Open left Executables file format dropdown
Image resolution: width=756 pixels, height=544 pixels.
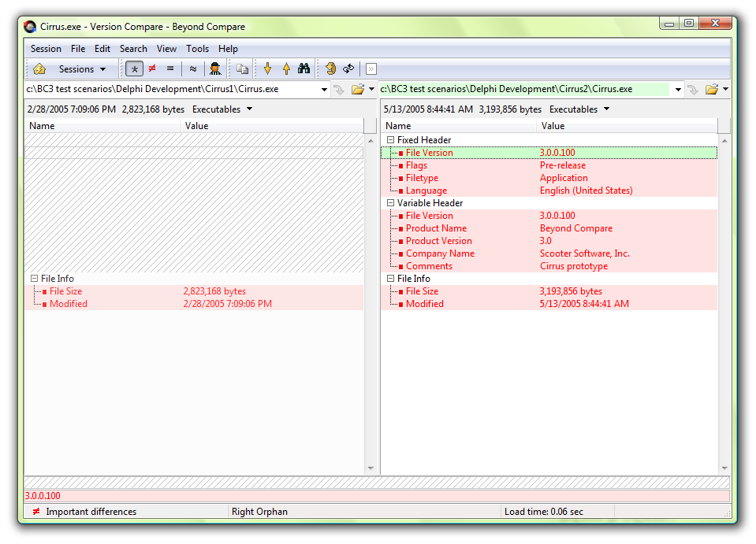point(222,109)
